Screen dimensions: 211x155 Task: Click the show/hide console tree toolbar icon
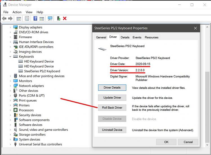coord(19,19)
